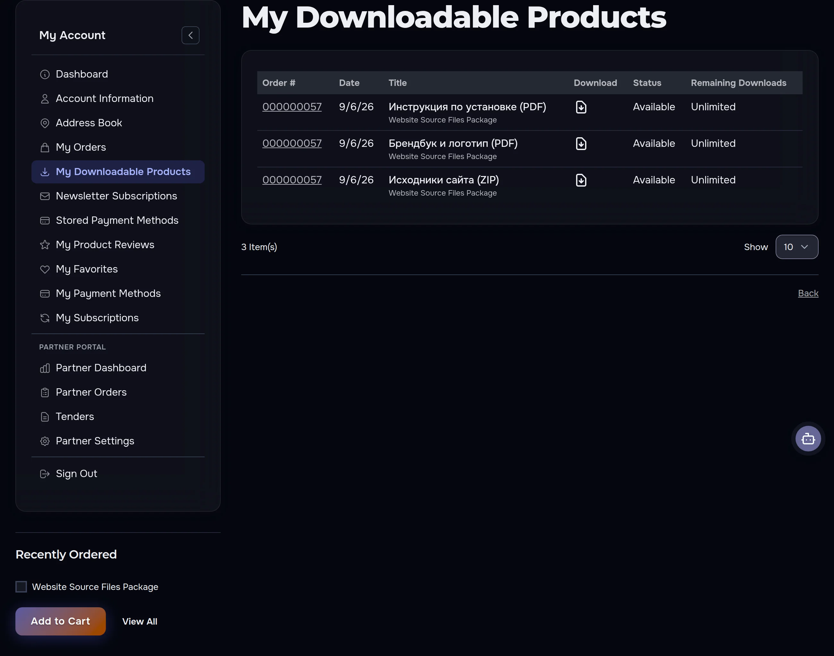834x656 pixels.
Task: Open the chatbot assistant bubble
Action: pos(808,439)
